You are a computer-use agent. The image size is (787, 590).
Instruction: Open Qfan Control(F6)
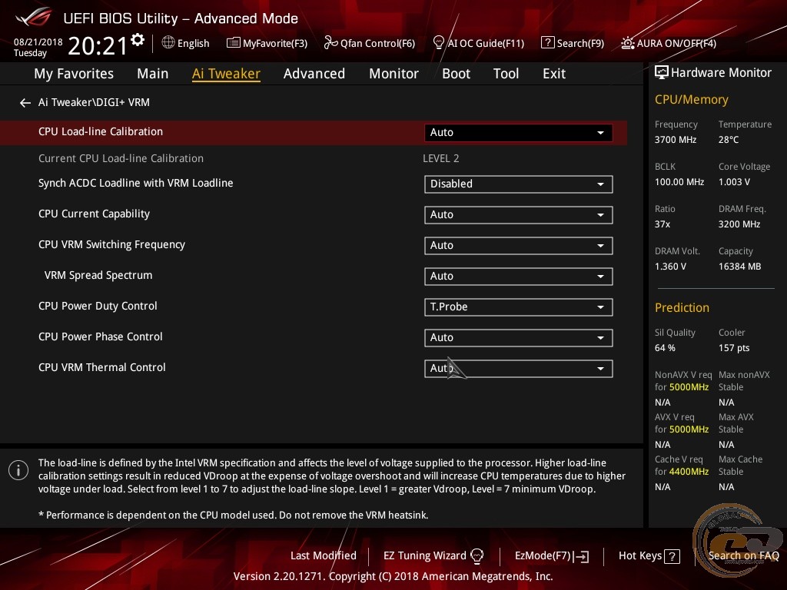pyautogui.click(x=370, y=43)
